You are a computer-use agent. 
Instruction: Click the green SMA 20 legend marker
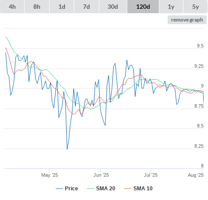click(90, 189)
